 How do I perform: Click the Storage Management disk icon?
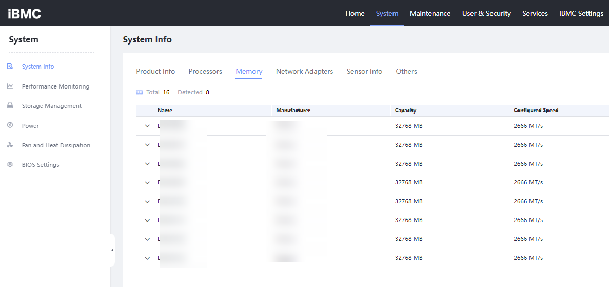10,106
